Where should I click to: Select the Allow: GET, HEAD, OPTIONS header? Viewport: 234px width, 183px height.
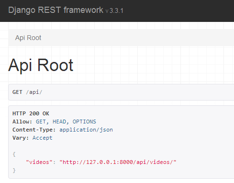[x=54, y=122]
